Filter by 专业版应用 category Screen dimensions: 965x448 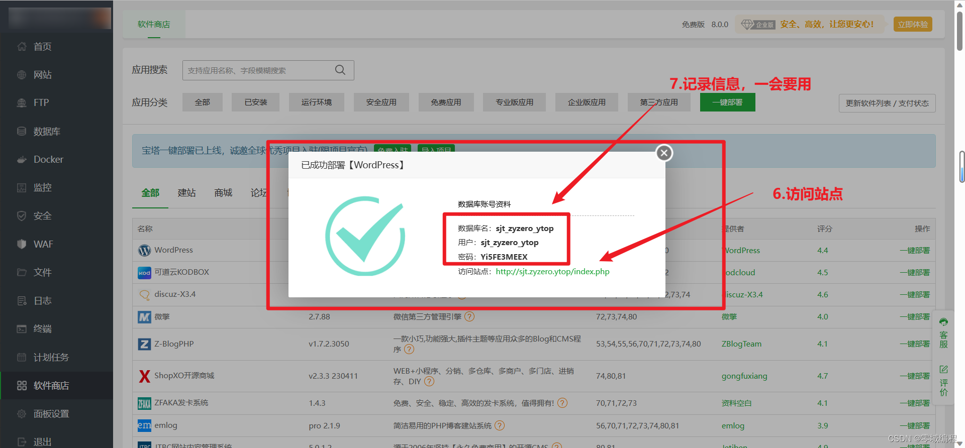[x=514, y=102]
